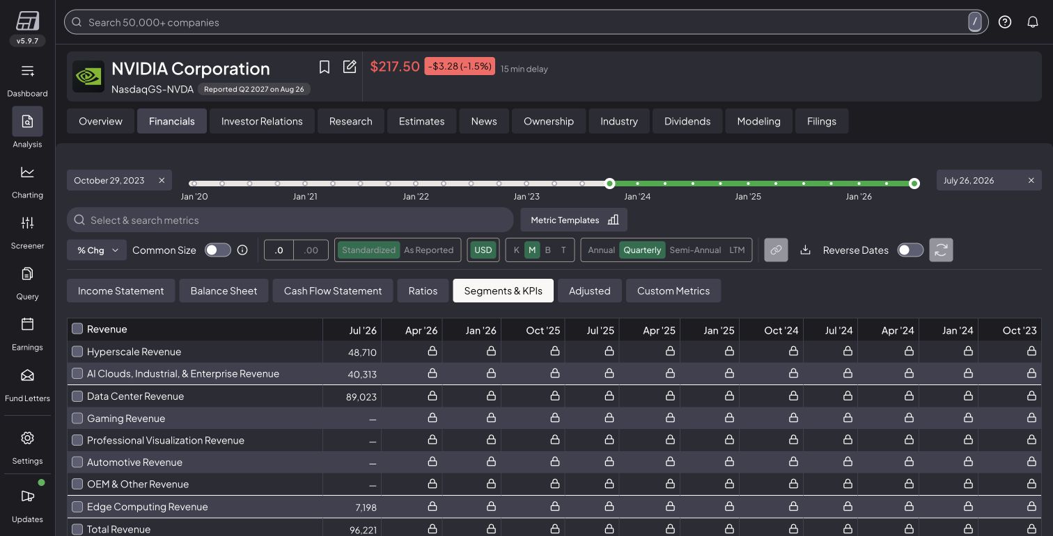Click the copy link icon button

(x=776, y=250)
